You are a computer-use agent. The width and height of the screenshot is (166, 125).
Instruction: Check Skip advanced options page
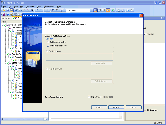pyautogui.click(x=89, y=97)
